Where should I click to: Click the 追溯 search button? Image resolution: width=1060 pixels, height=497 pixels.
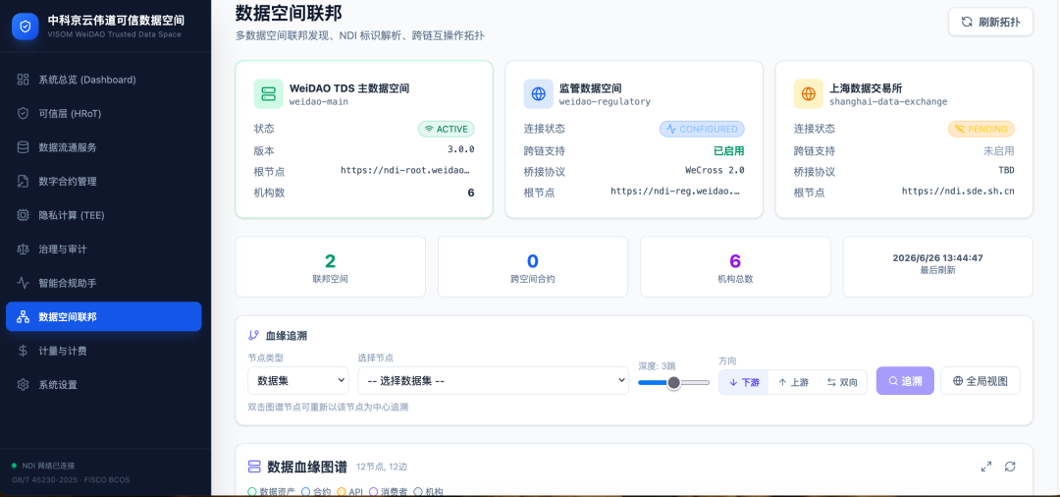point(905,381)
